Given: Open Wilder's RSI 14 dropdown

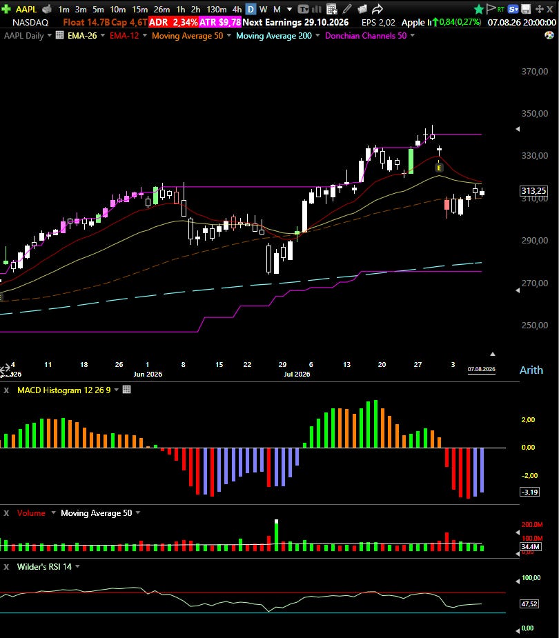Looking at the screenshot, I should click(x=77, y=566).
